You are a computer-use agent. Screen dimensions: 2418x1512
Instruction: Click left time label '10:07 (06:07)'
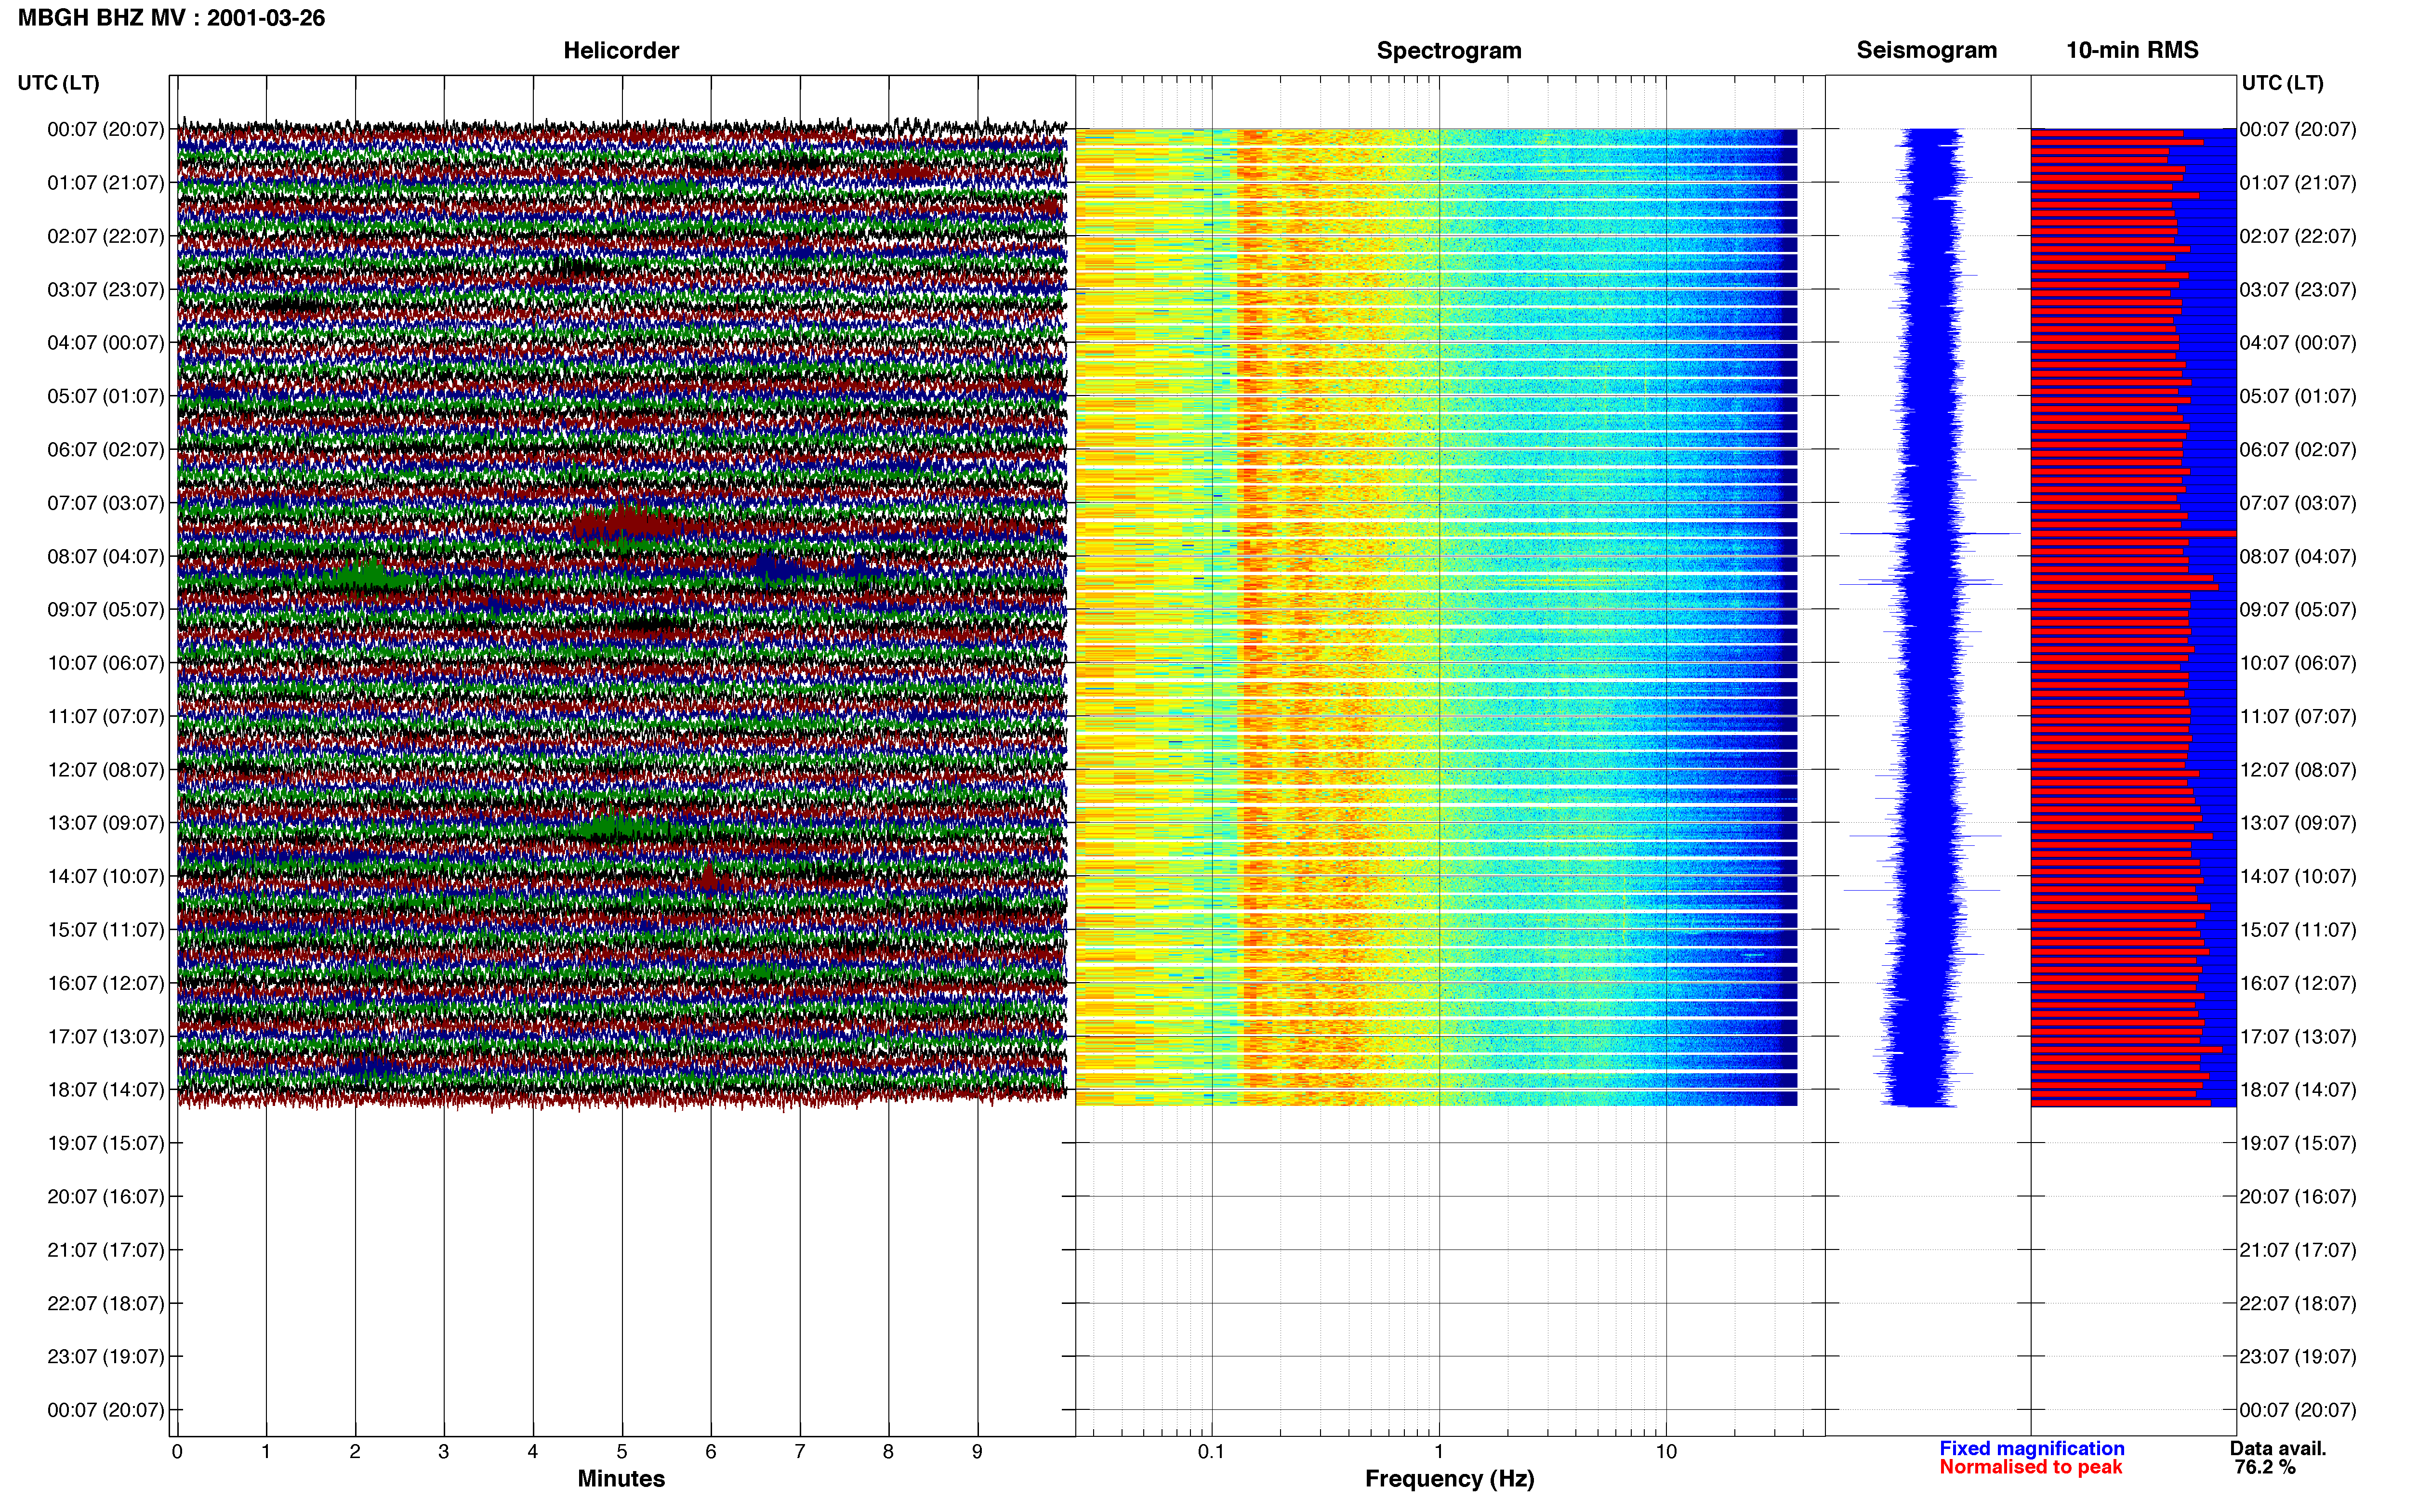pyautogui.click(x=106, y=663)
